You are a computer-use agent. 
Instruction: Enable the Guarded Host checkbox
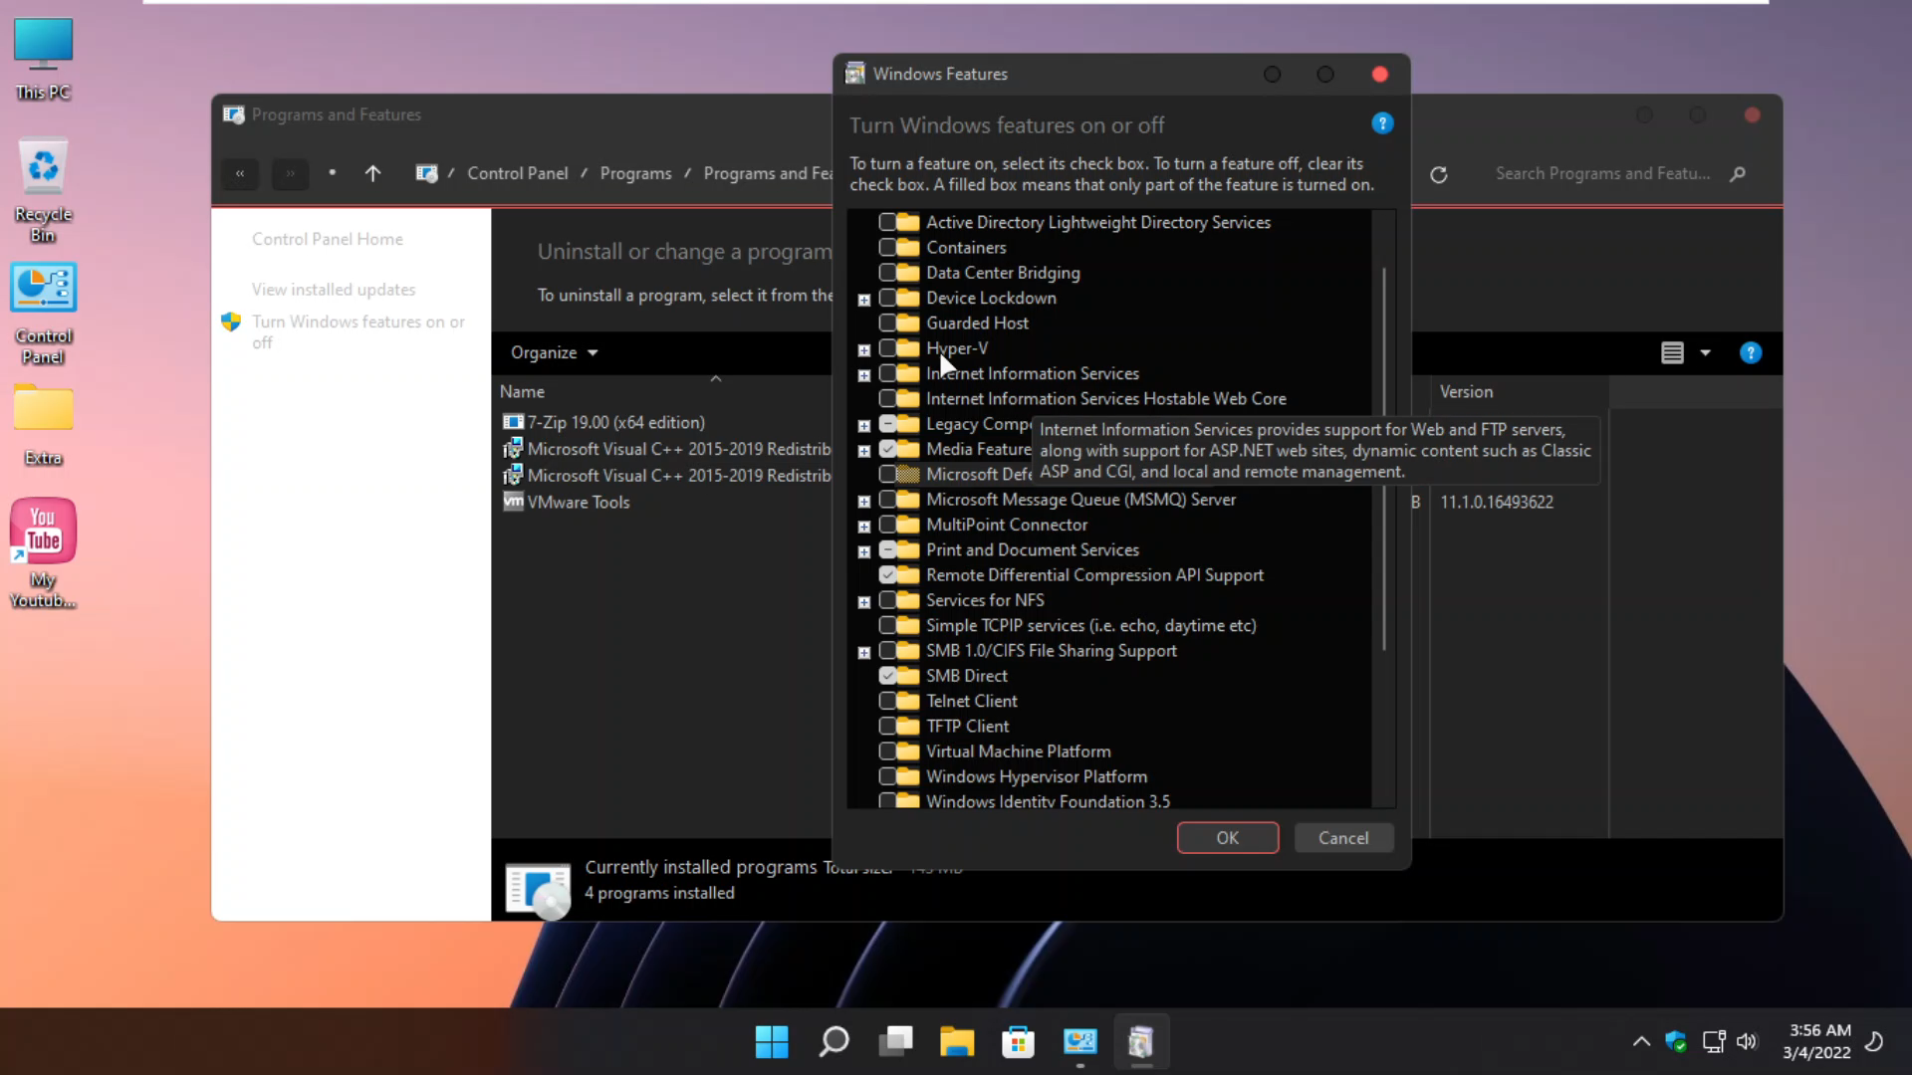887,322
